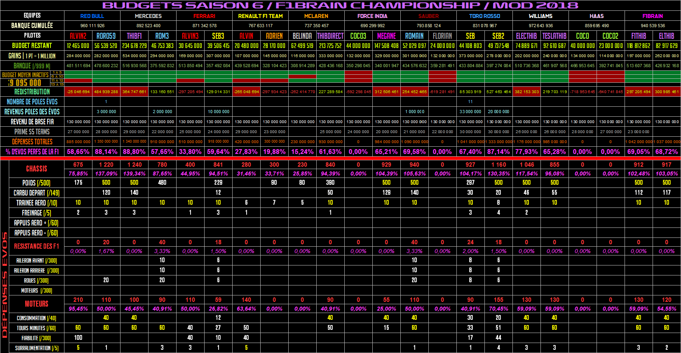Select the SURRALIMENTATION [/5] row label
This screenshot has width=681, height=353.
tap(36, 348)
